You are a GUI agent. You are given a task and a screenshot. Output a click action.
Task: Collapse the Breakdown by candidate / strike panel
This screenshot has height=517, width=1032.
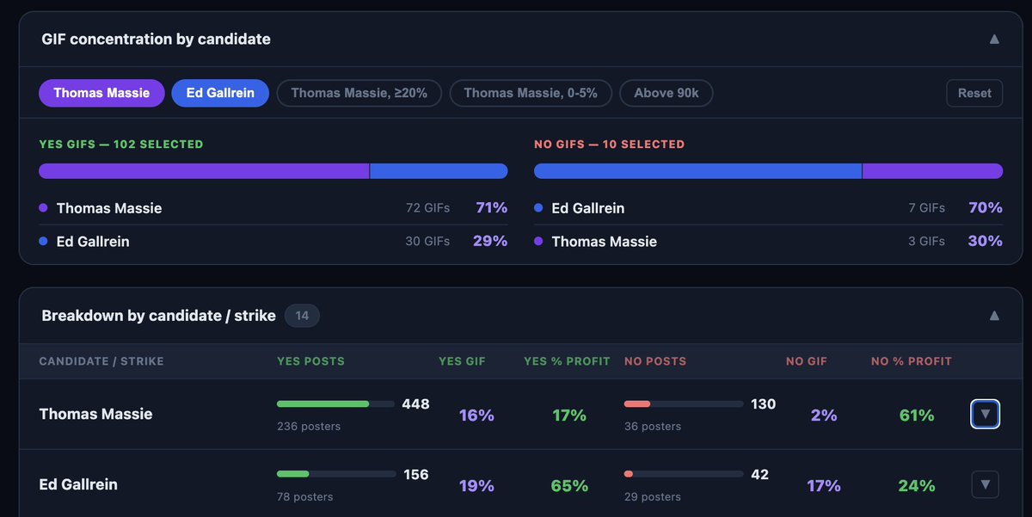point(994,316)
